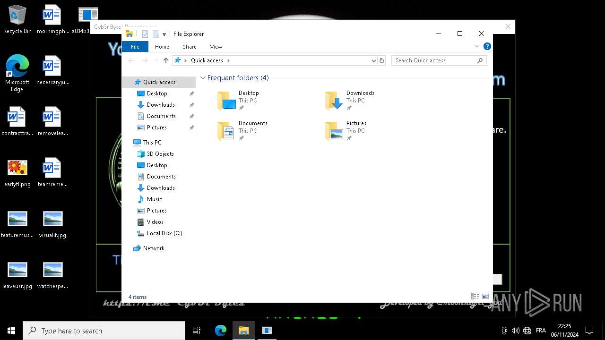Open Task View from the taskbar
Image resolution: width=605 pixels, height=340 pixels.
197,331
